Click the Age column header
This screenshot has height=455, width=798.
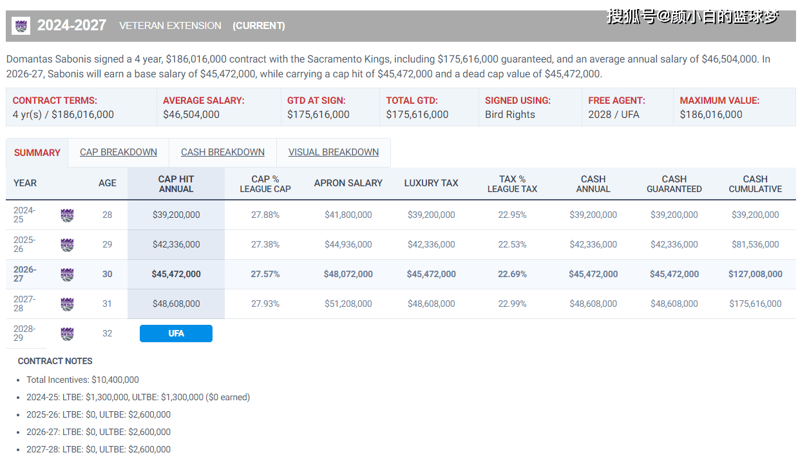click(108, 183)
